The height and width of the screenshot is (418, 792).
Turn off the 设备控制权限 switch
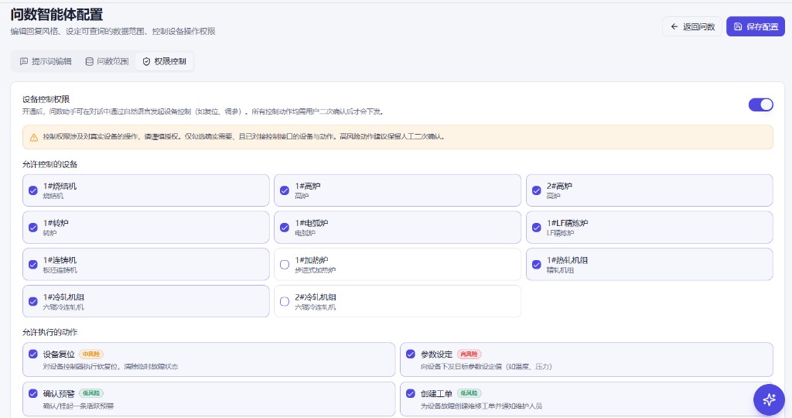click(x=761, y=104)
